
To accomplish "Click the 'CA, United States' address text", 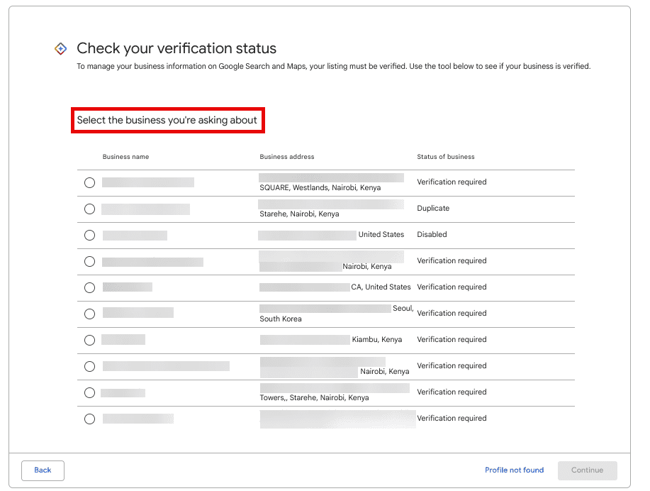I will pos(381,287).
